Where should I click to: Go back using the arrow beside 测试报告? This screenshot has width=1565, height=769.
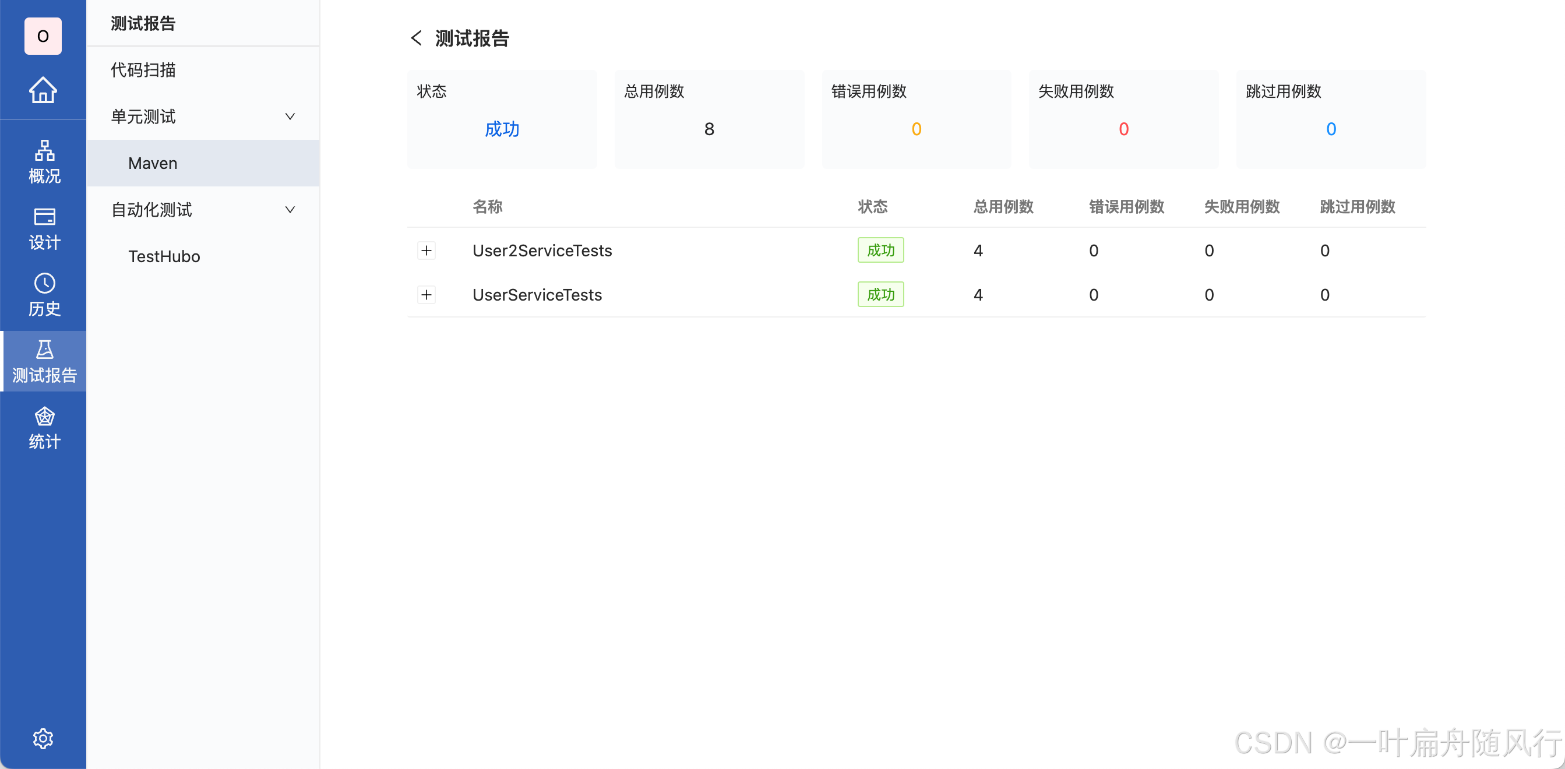point(416,38)
